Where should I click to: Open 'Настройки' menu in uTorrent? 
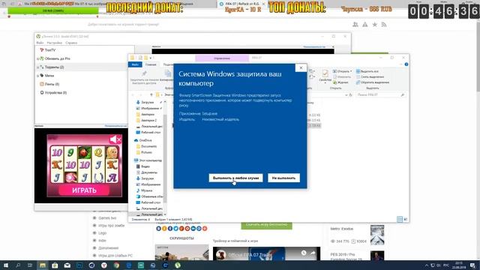click(55, 43)
